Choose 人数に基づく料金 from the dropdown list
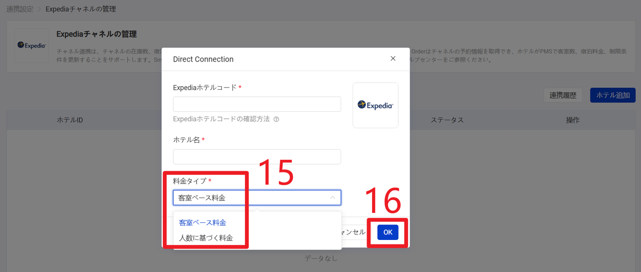 click(206, 238)
